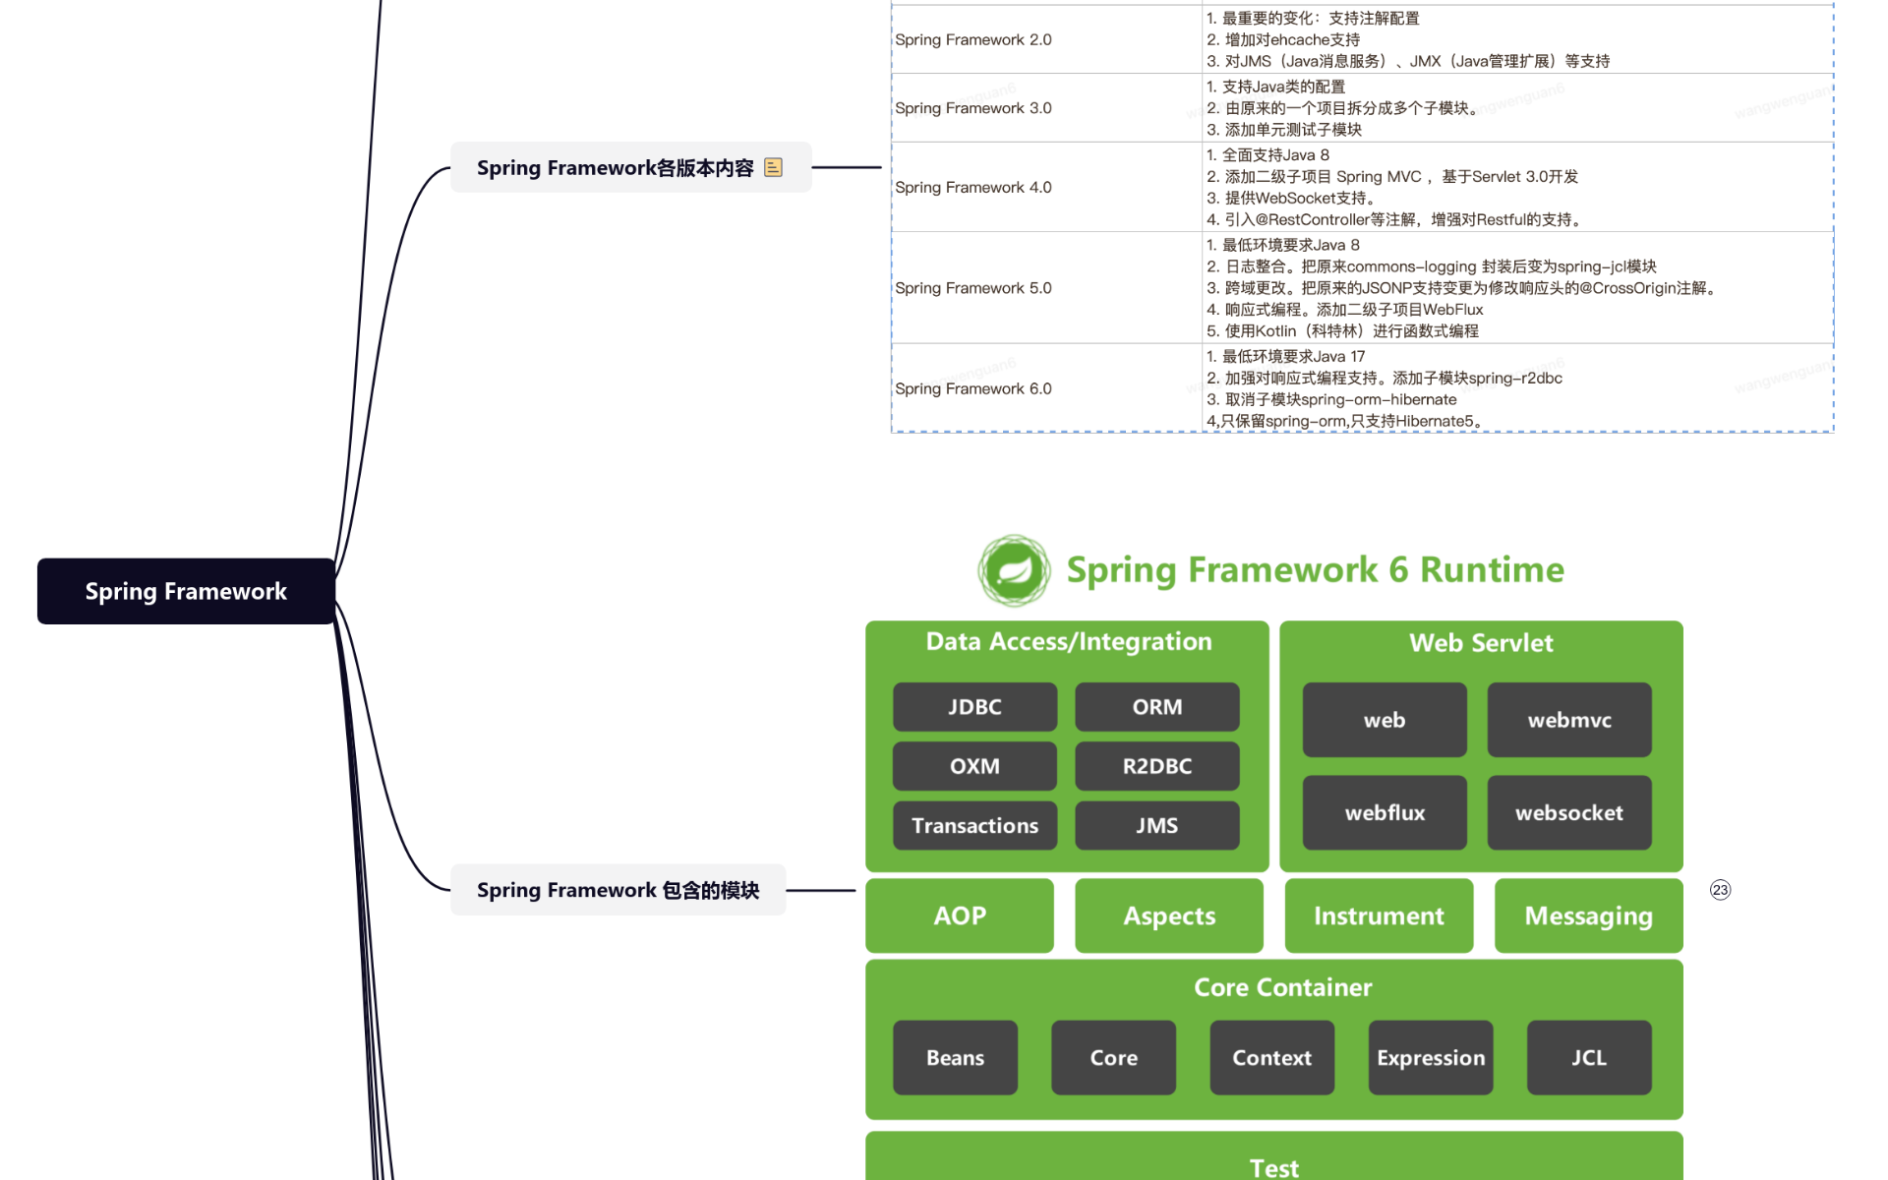The image size is (1888, 1180).
Task: Select the websocket module block
Action: click(1569, 813)
